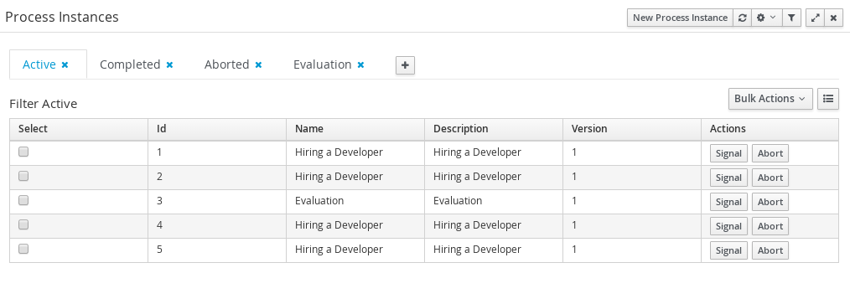The width and height of the screenshot is (850, 304).
Task: Tick the checkbox for process Id 3
Action: [x=23, y=200]
